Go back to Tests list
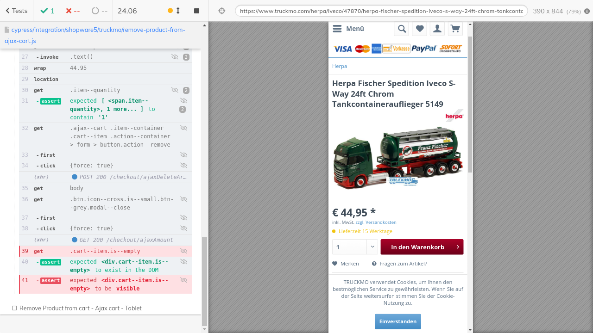The image size is (593, 333). click(16, 11)
